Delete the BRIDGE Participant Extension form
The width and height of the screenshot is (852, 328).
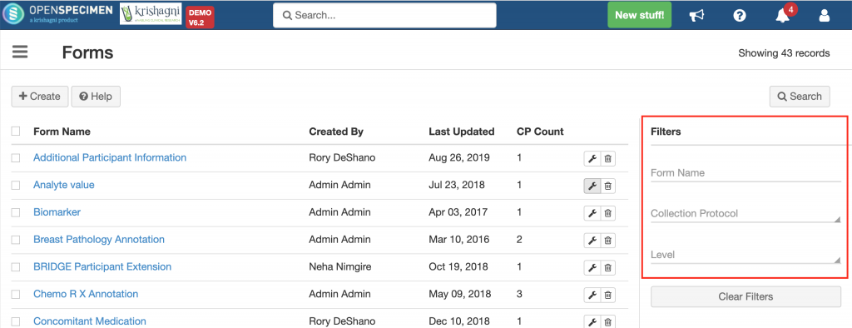click(608, 267)
